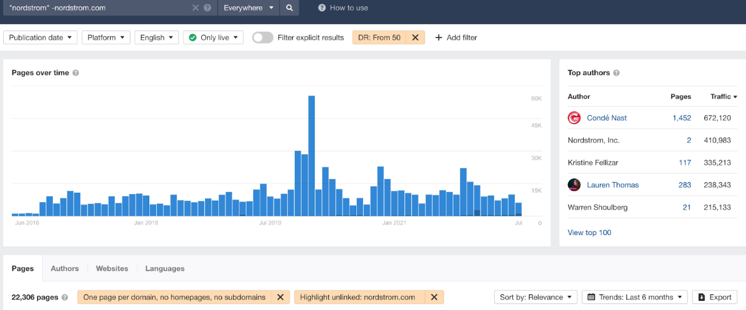
Task: Switch to the Languages tab
Action: coord(165,268)
